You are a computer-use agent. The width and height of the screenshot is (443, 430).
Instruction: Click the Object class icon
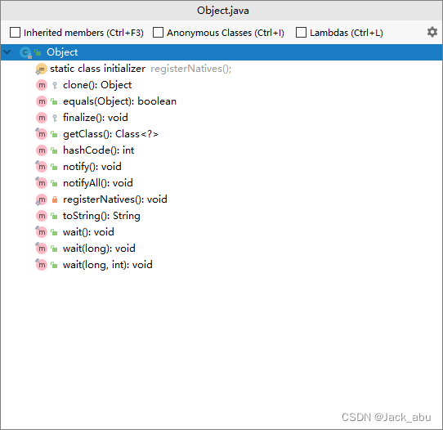[x=25, y=52]
